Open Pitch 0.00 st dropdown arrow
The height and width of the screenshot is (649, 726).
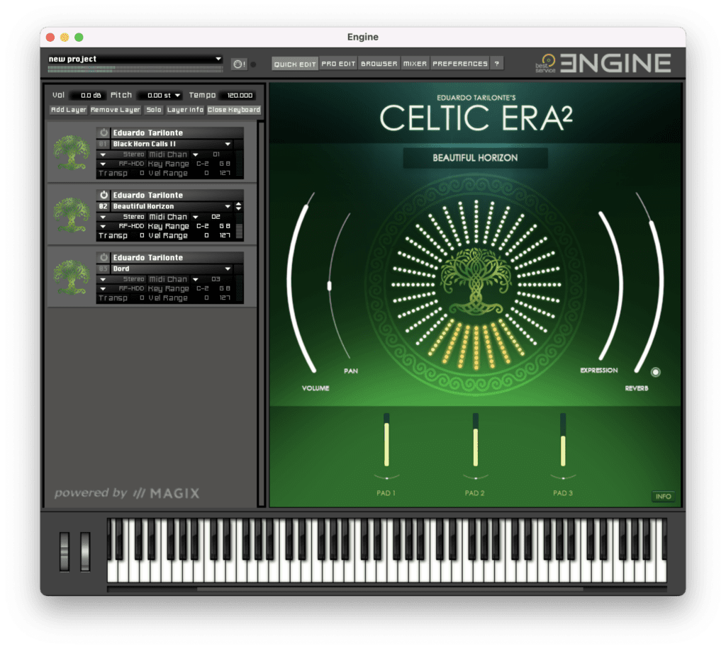(x=177, y=95)
